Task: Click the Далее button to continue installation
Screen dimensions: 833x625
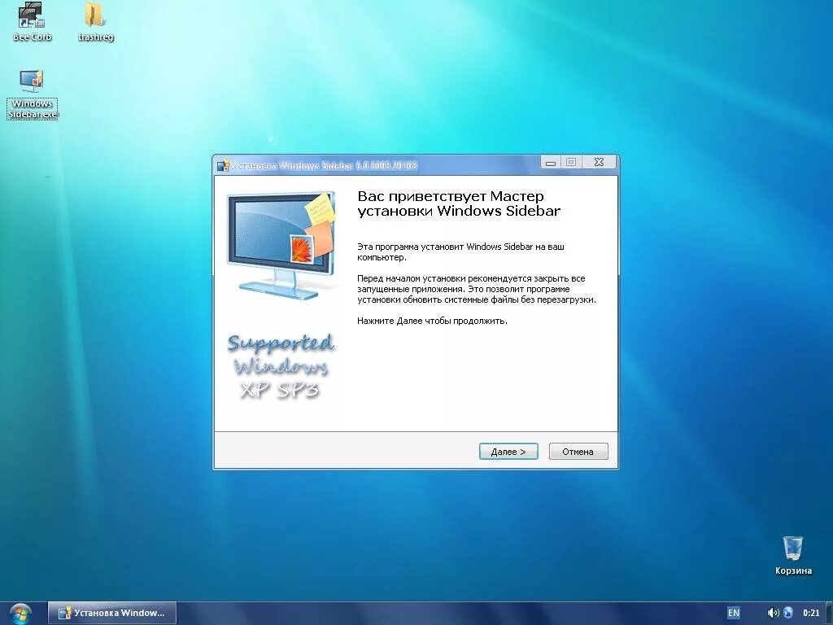Action: click(508, 451)
